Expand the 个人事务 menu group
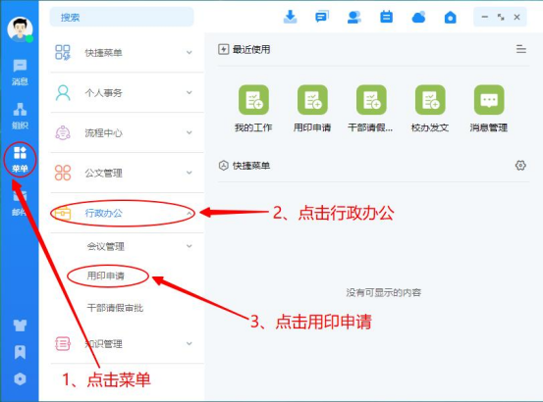The width and height of the screenshot is (543, 402). click(x=127, y=92)
